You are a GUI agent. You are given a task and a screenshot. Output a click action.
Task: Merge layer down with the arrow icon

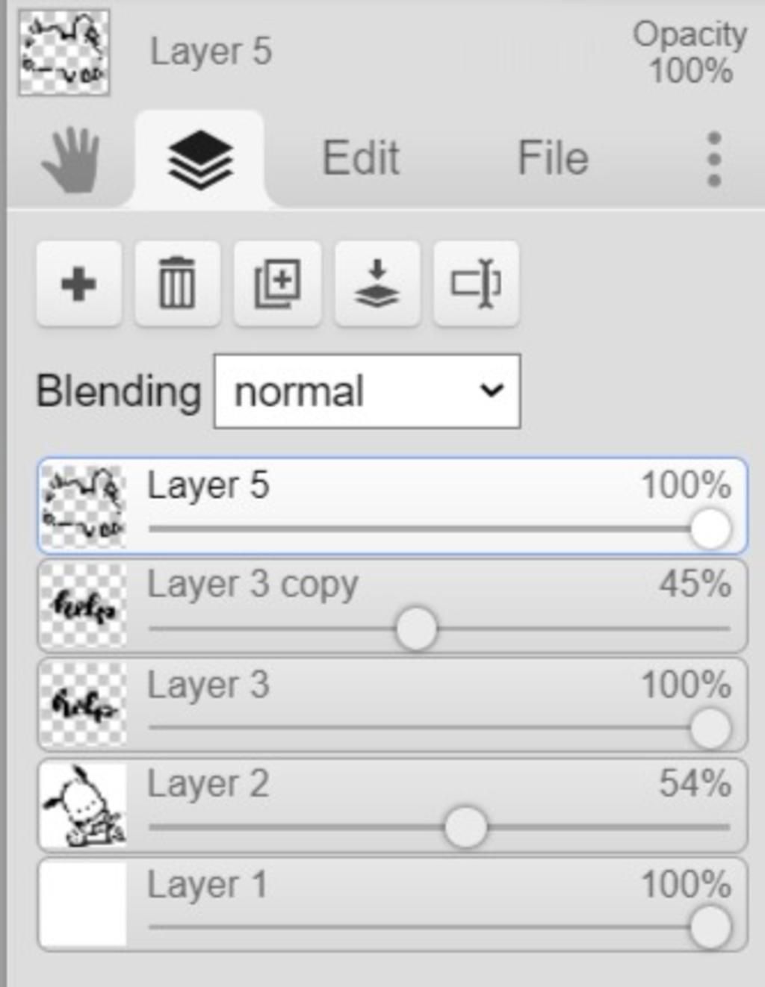point(377,284)
